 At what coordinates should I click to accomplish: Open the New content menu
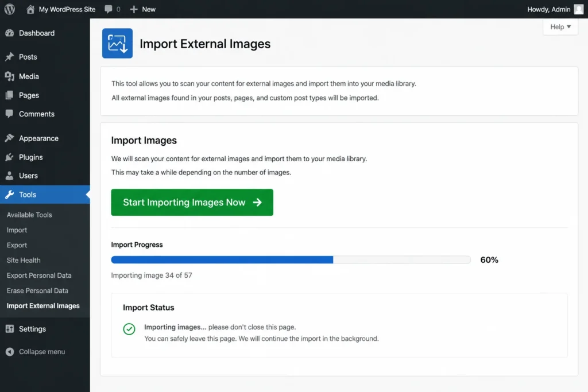[143, 9]
